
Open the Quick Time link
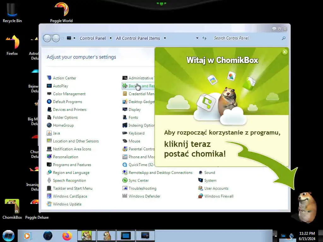click(x=142, y=164)
